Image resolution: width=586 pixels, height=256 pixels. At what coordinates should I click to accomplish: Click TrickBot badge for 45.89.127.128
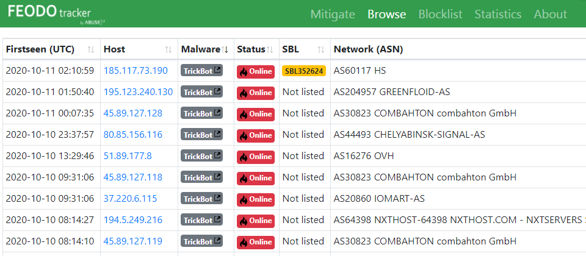point(202,113)
